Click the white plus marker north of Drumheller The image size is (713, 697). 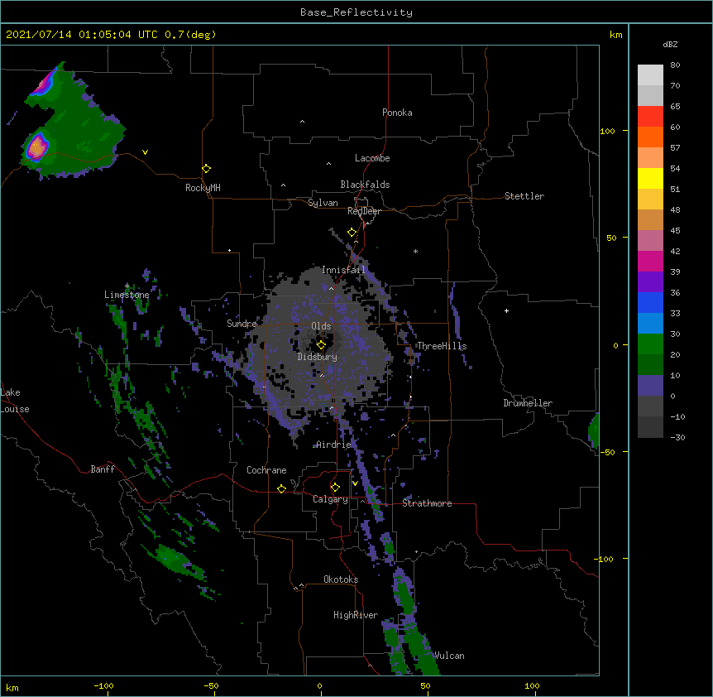pyautogui.click(x=506, y=310)
